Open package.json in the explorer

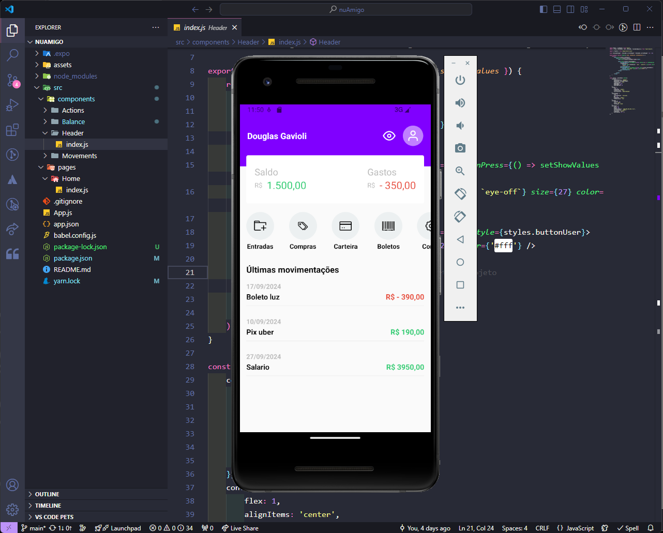point(73,258)
